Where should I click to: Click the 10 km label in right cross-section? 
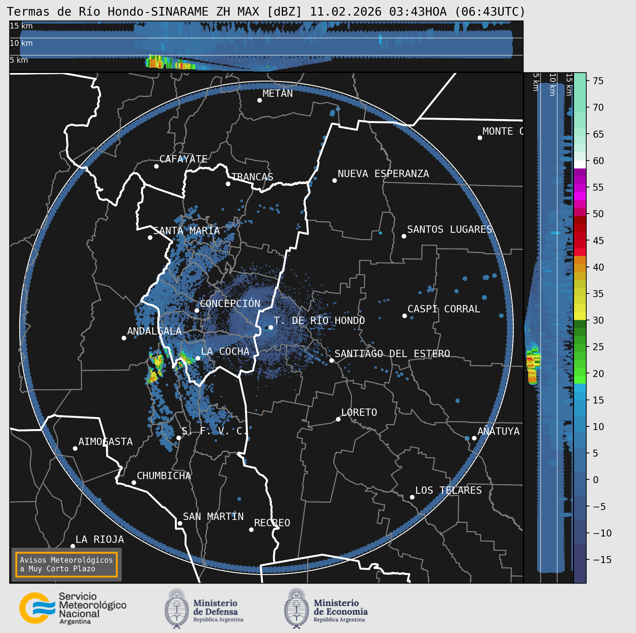552,85
